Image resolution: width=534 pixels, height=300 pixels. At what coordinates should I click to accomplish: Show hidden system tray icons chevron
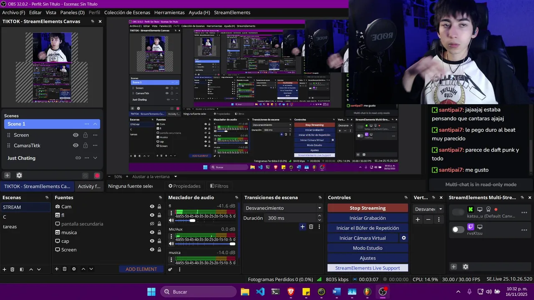click(x=458, y=292)
